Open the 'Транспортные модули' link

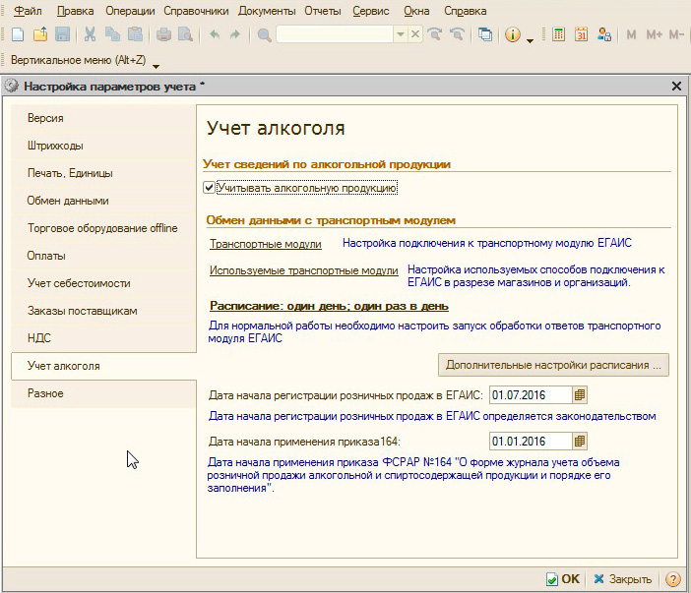coord(266,243)
